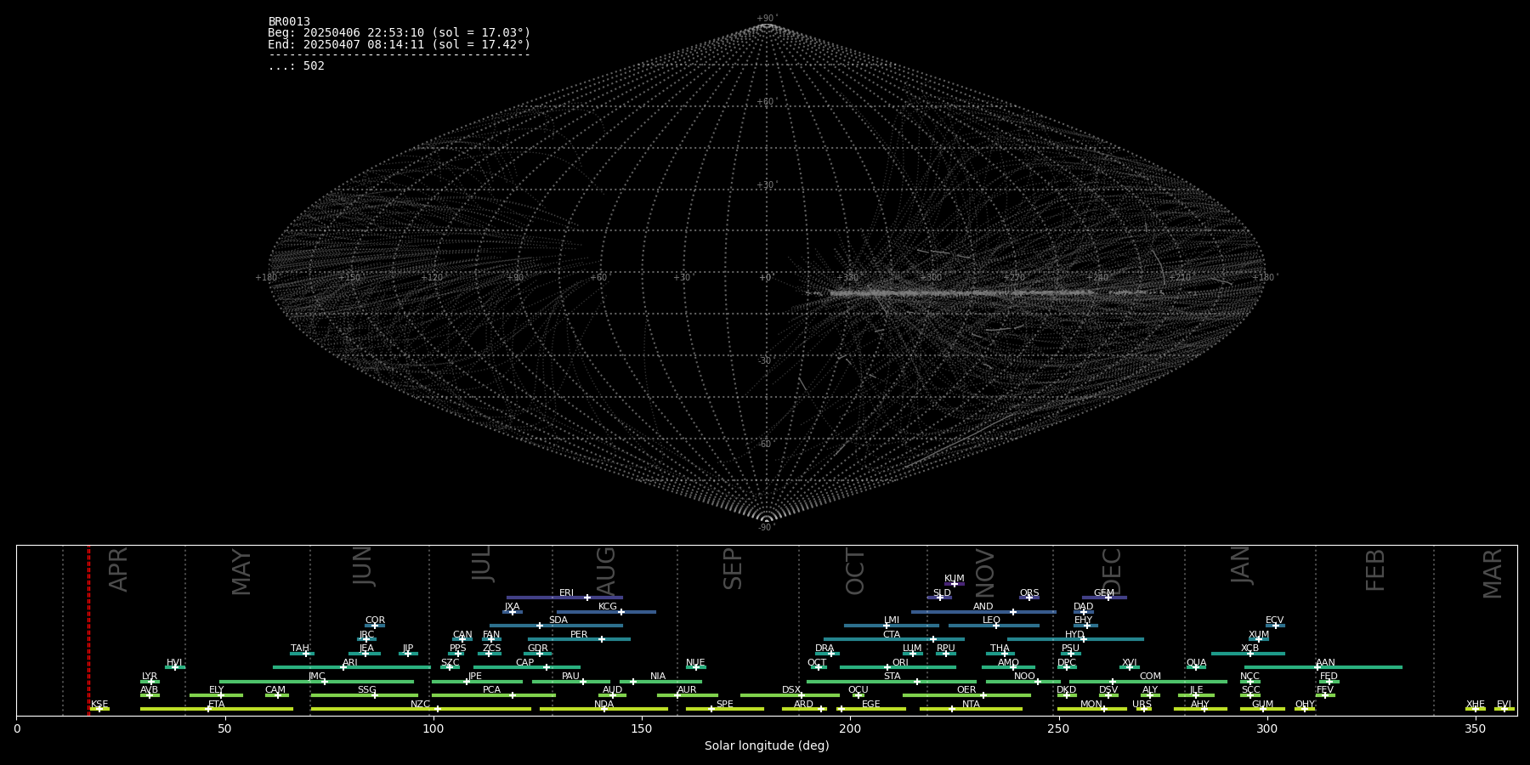The width and height of the screenshot is (1530, 765).
Task: Click the peak marker on the XCB bar
Action: coord(1249,654)
